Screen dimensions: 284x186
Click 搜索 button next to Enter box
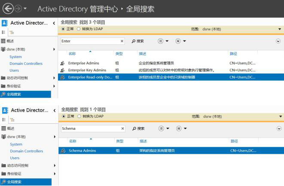click(x=138, y=41)
